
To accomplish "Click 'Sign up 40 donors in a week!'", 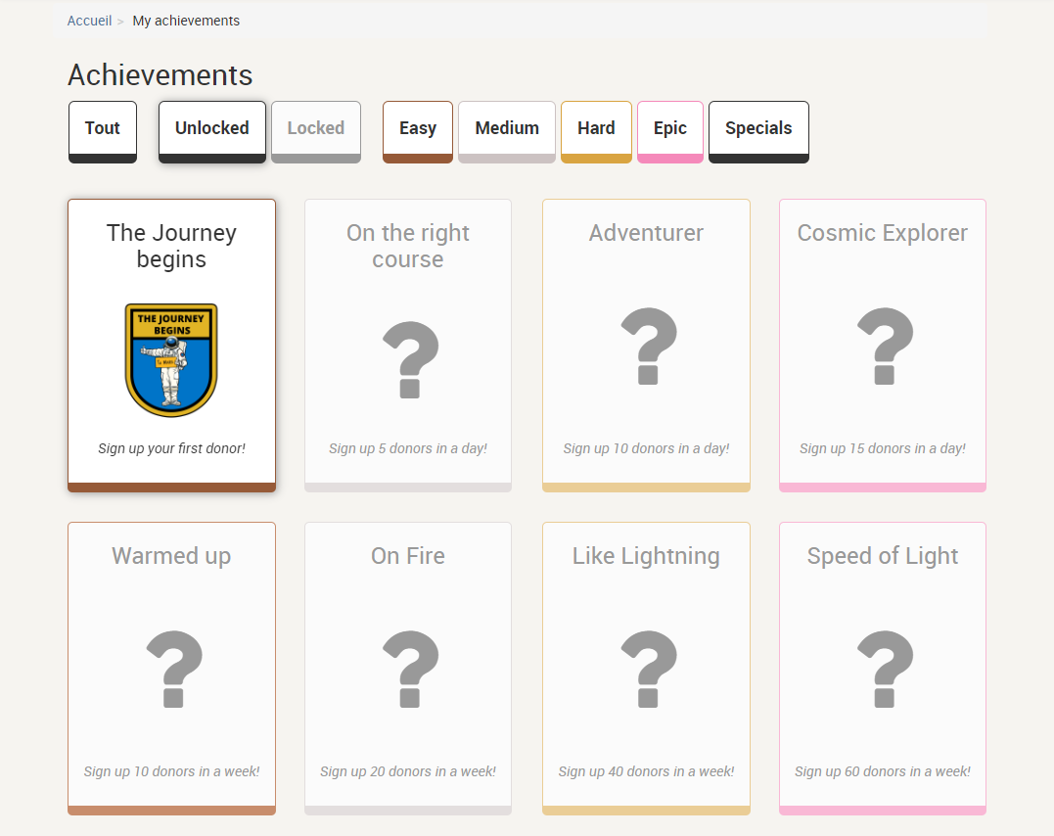I will click(x=646, y=771).
